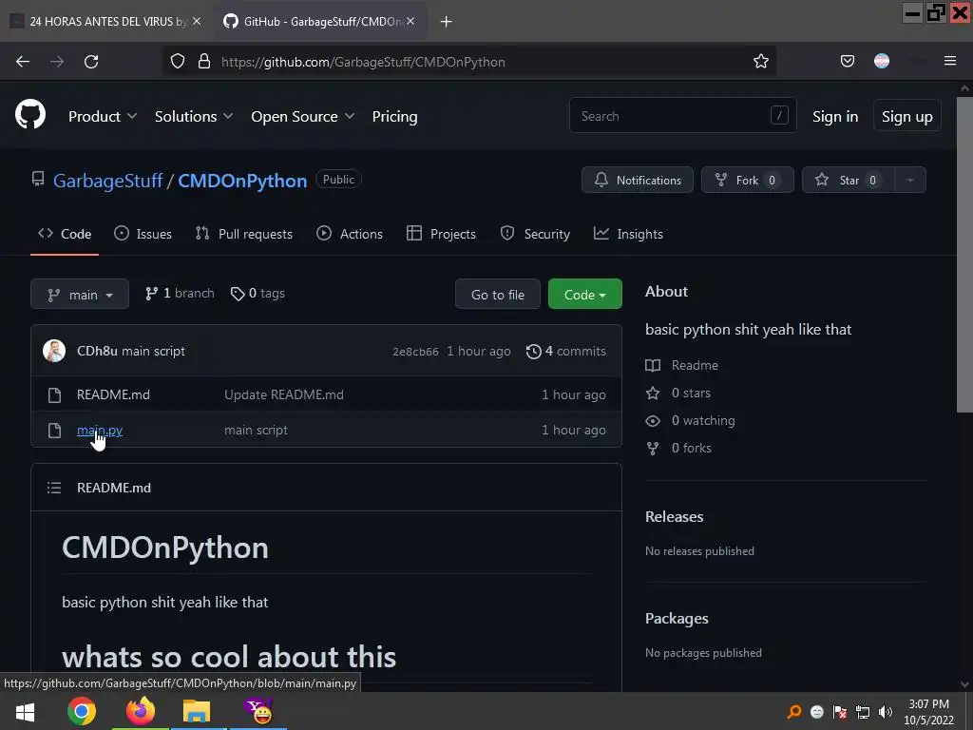Close the 24 HORAS ANTES DEL VIRUS tab

(197, 21)
